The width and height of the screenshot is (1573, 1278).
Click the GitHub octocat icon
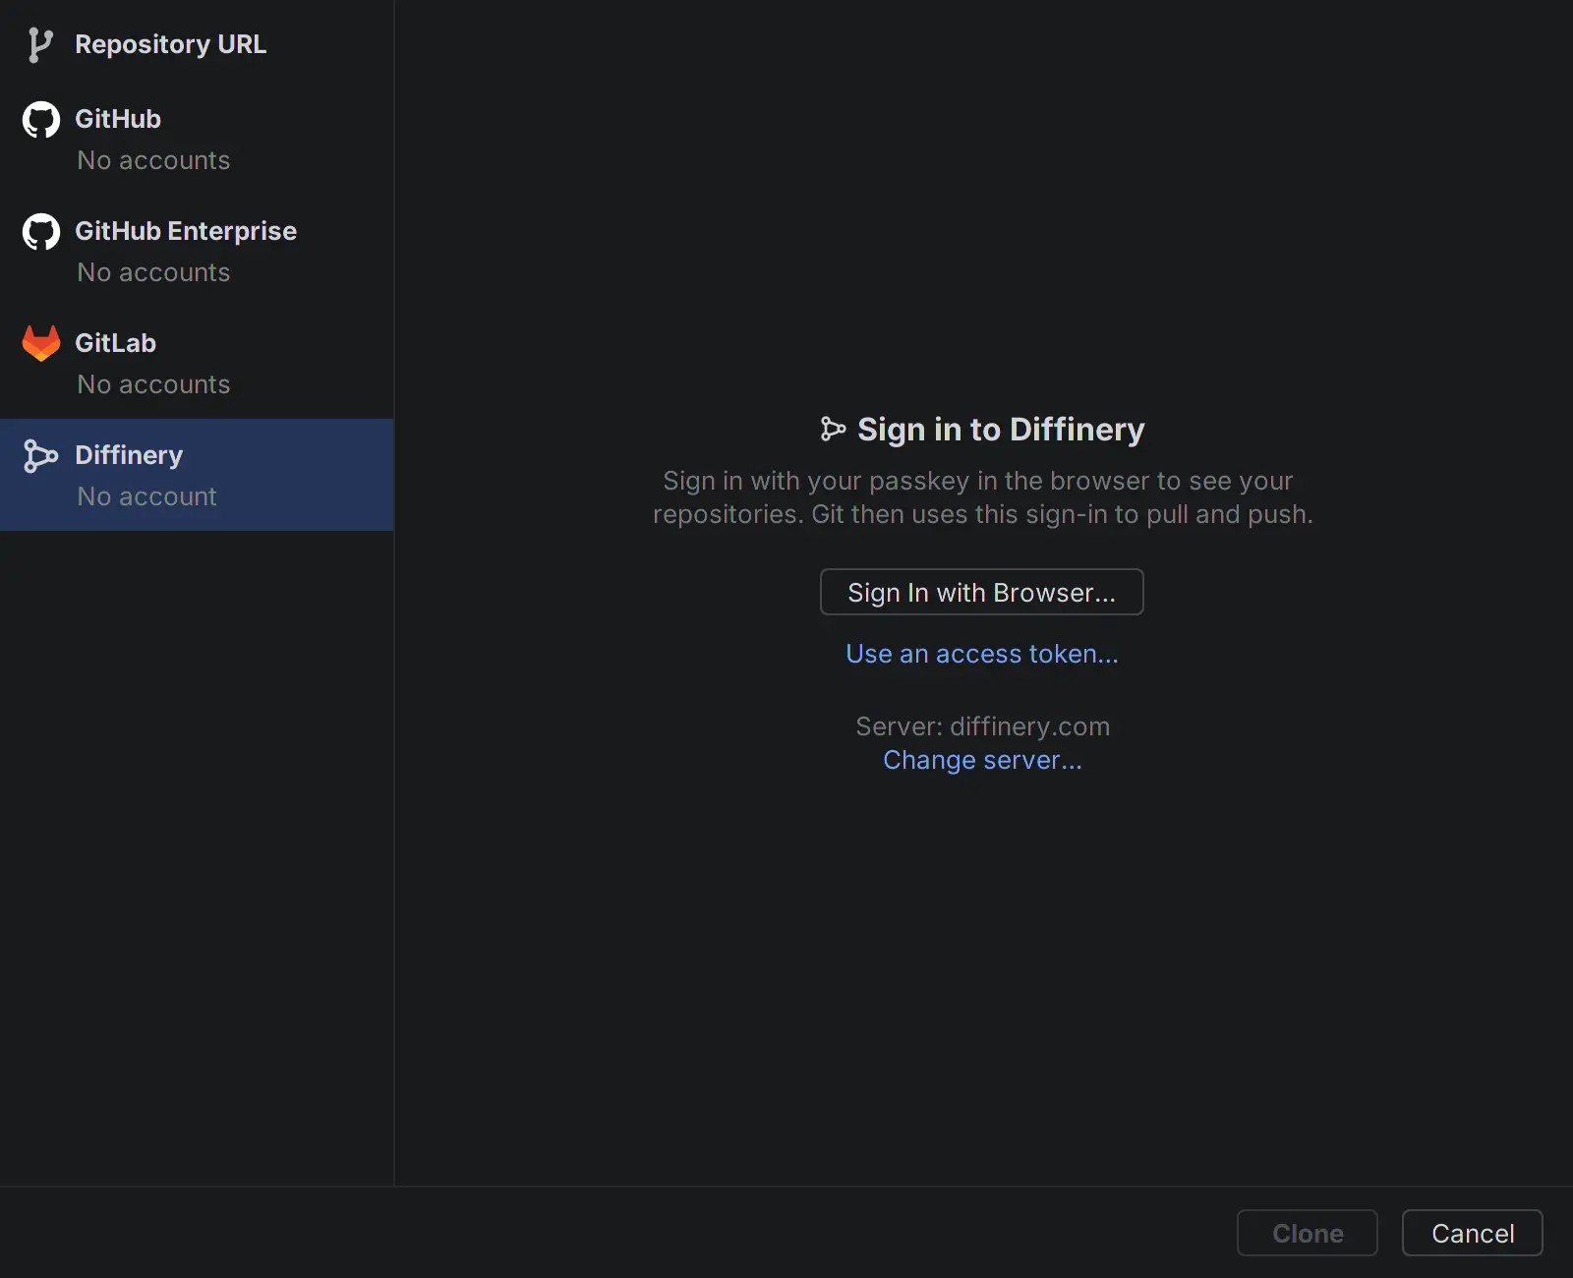tap(40, 120)
